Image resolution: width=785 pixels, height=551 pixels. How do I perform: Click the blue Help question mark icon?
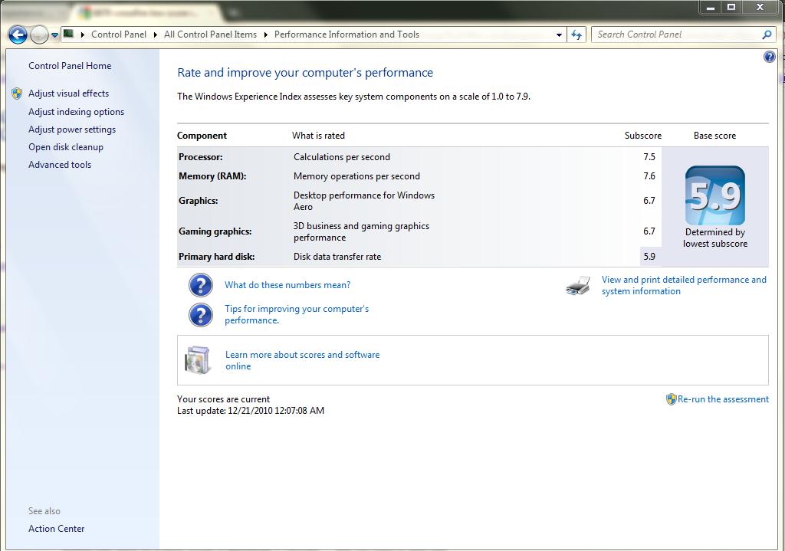pyautogui.click(x=770, y=57)
